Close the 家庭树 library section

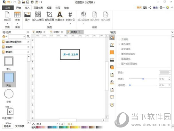point(28,47)
